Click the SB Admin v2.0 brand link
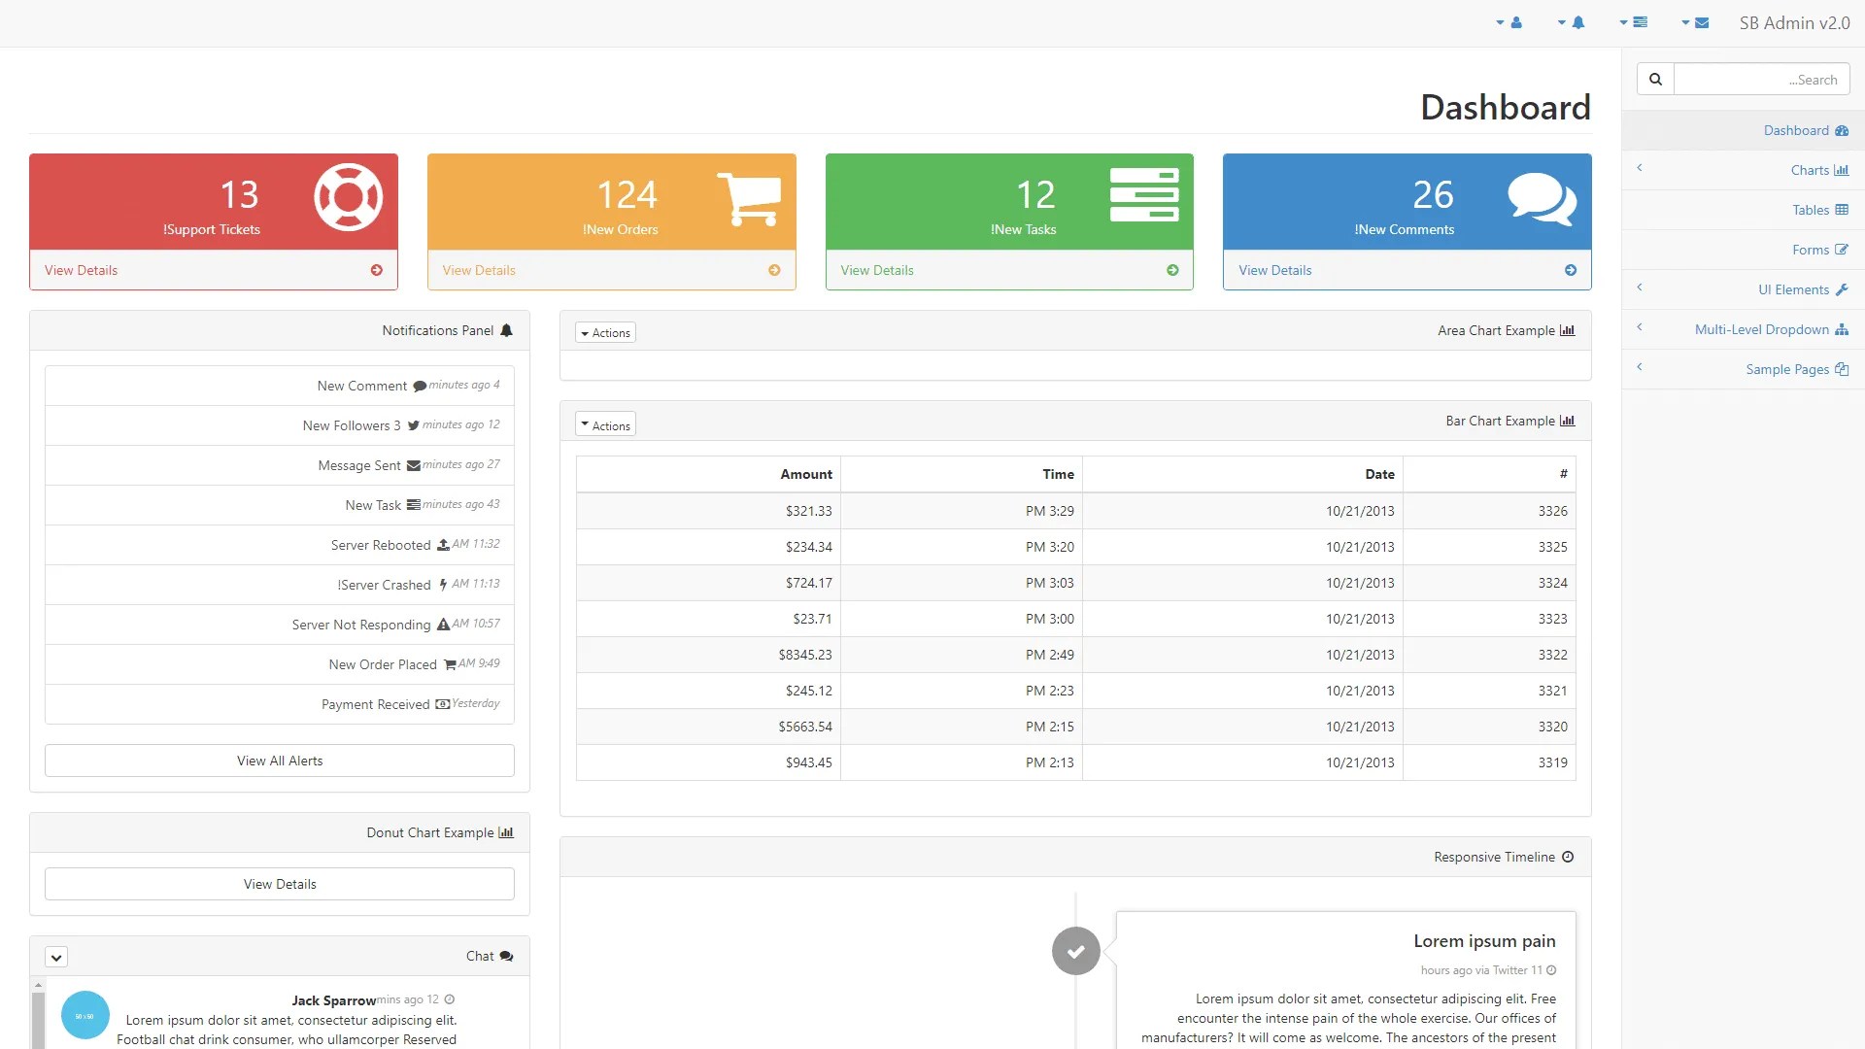 (1794, 22)
